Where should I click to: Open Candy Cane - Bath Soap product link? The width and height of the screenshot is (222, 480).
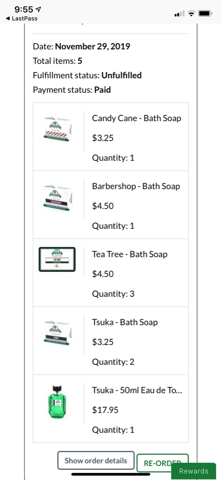point(136,118)
